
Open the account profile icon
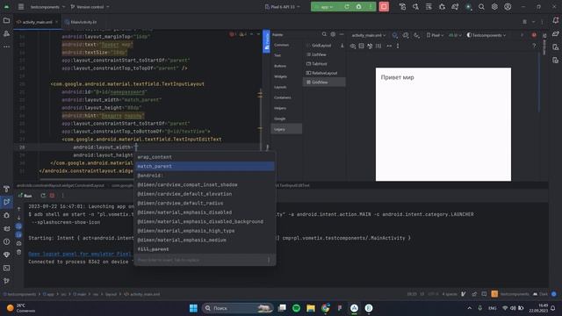[508, 7]
